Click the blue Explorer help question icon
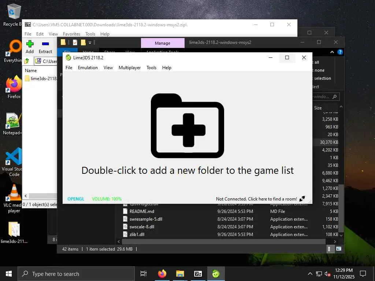375x281 pixels. pyautogui.click(x=340, y=52)
